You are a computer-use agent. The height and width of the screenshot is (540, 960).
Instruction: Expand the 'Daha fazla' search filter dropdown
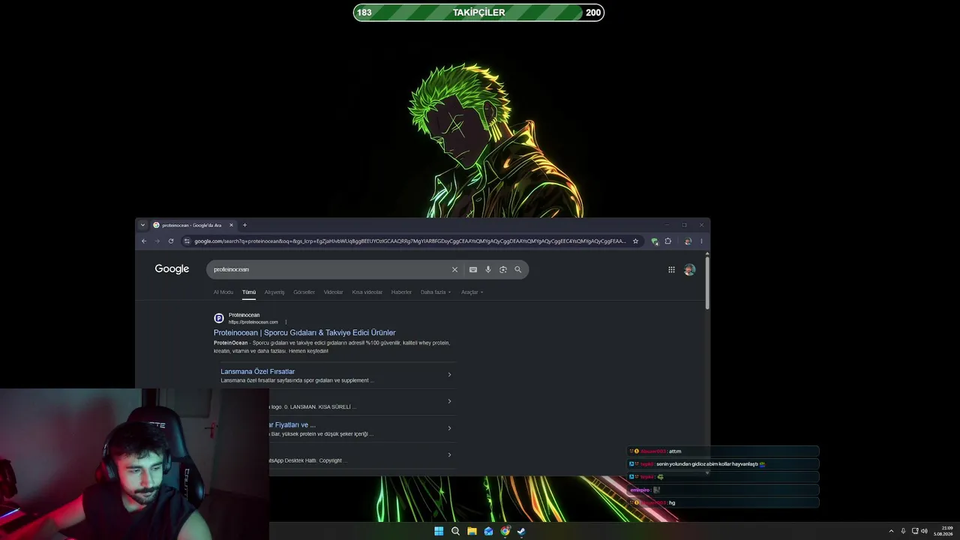[x=436, y=292]
